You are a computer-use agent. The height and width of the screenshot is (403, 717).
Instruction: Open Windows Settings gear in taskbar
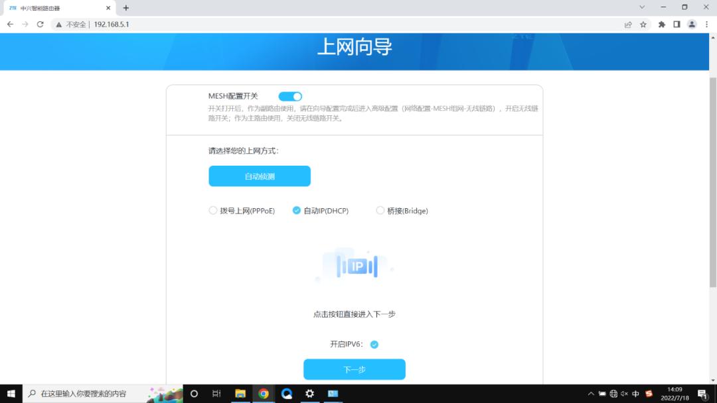pos(309,393)
